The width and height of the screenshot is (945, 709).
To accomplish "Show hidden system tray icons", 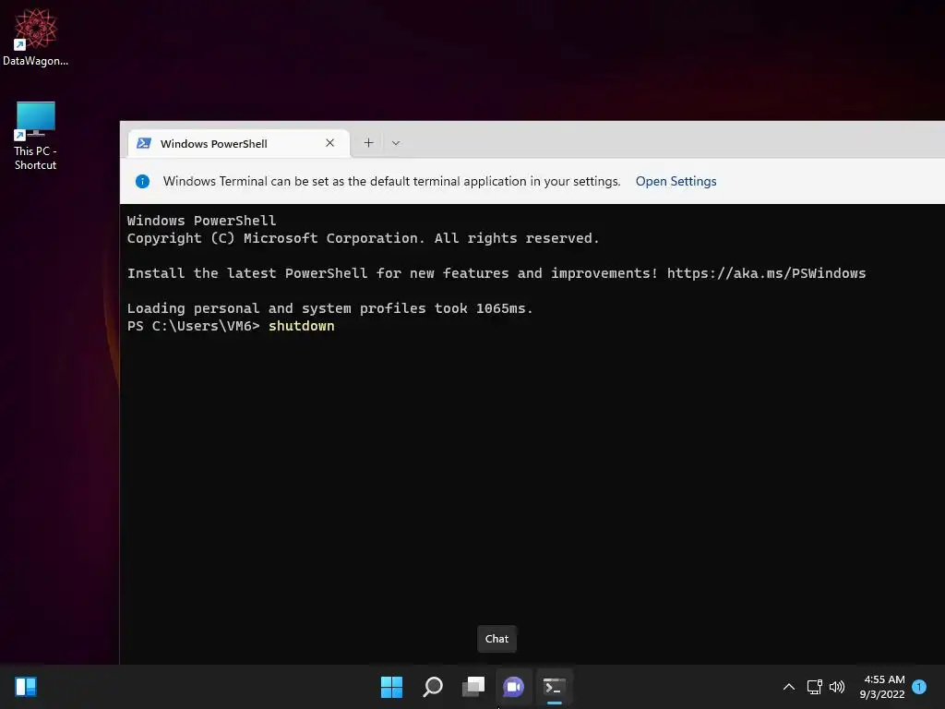I will coord(788,687).
